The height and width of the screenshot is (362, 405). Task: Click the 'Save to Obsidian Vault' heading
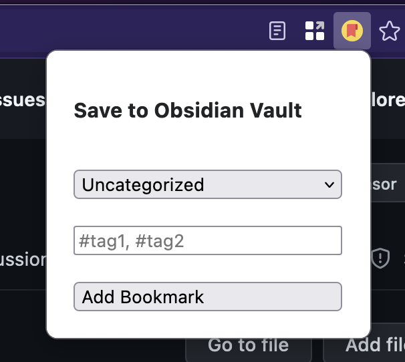(188, 110)
